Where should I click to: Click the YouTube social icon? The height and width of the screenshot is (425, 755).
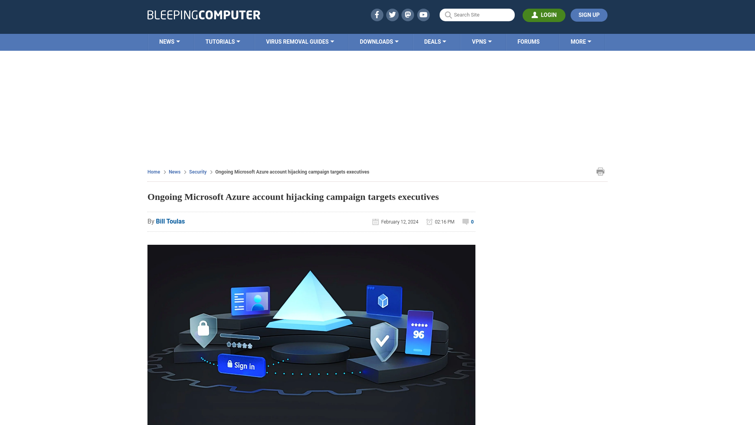(424, 15)
